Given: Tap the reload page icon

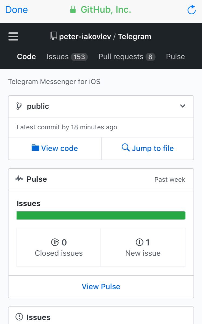Looking at the screenshot, I should pyautogui.click(x=191, y=10).
